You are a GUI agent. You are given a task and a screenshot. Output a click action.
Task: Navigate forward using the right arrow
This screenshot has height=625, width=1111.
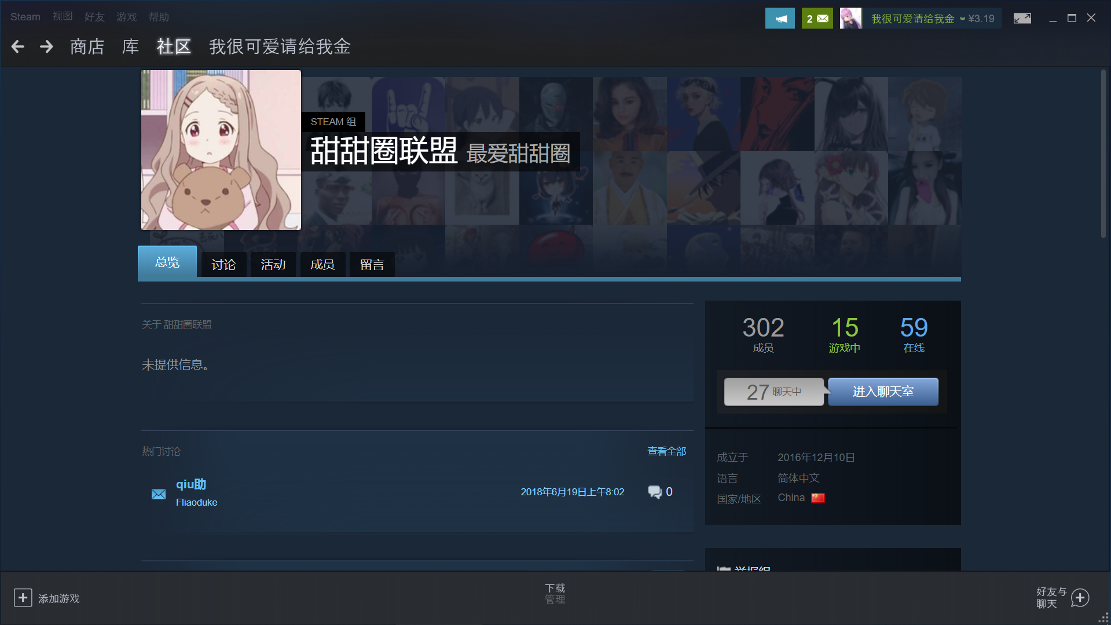pyautogui.click(x=46, y=47)
